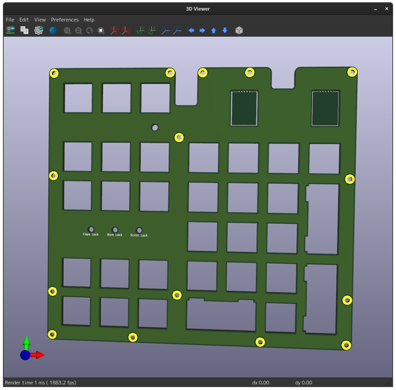
Task: Rotate board counterclockwise around X axis
Action: click(x=125, y=31)
